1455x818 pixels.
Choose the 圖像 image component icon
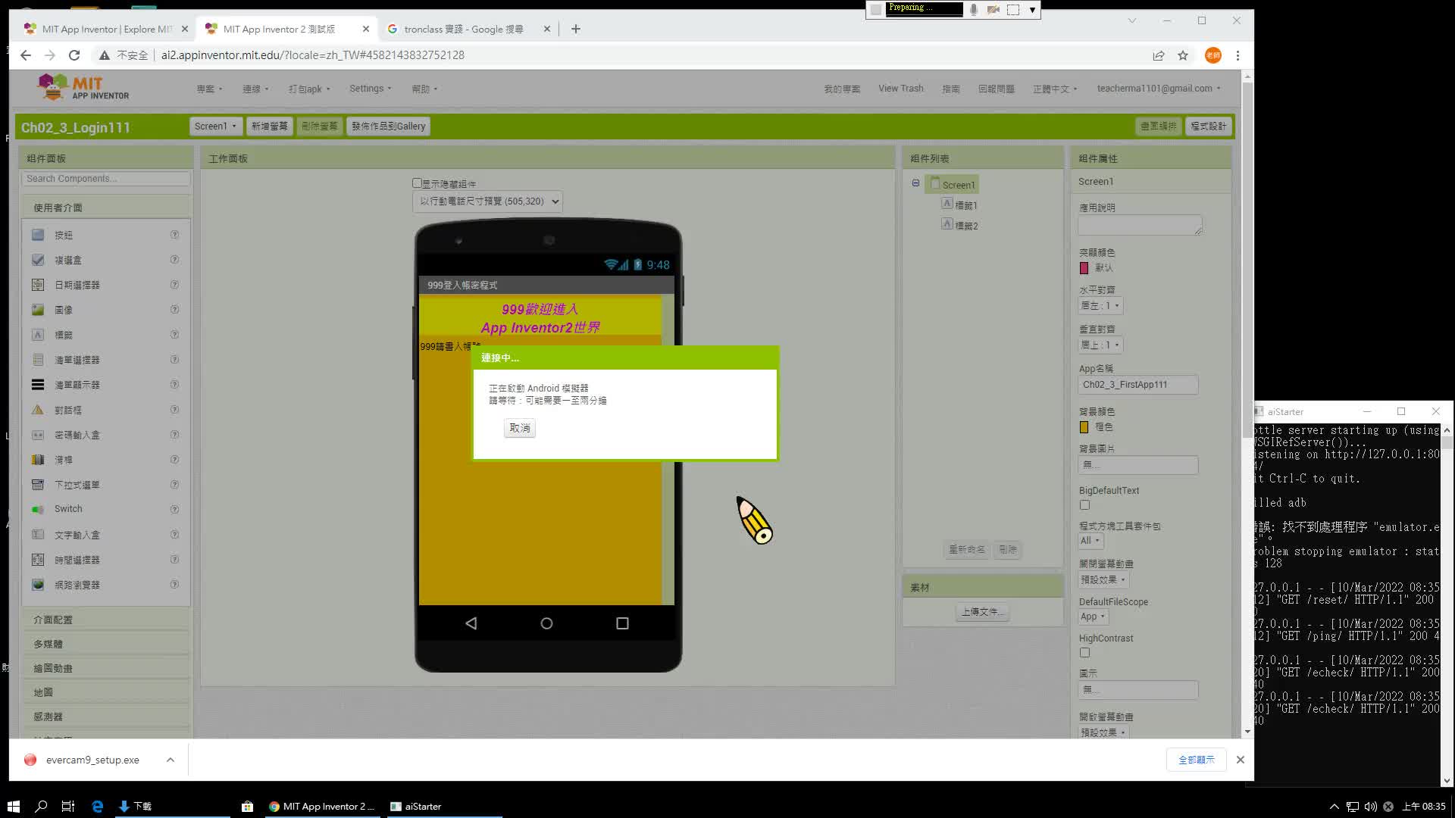click(x=38, y=310)
